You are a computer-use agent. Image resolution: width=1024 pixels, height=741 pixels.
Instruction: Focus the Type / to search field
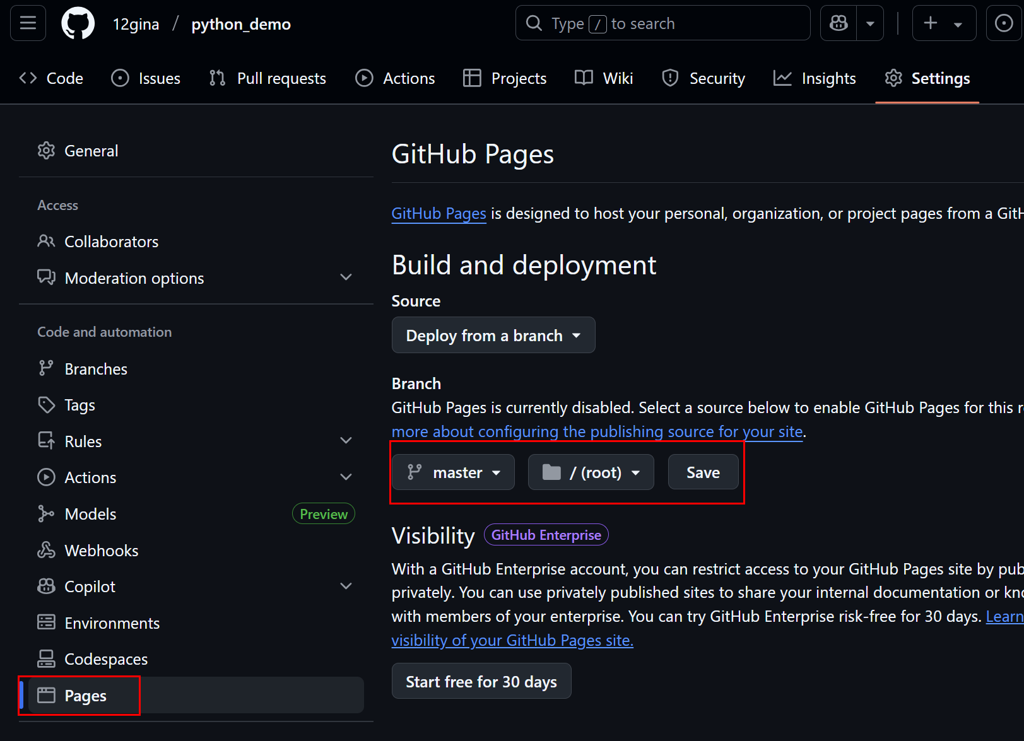(662, 23)
